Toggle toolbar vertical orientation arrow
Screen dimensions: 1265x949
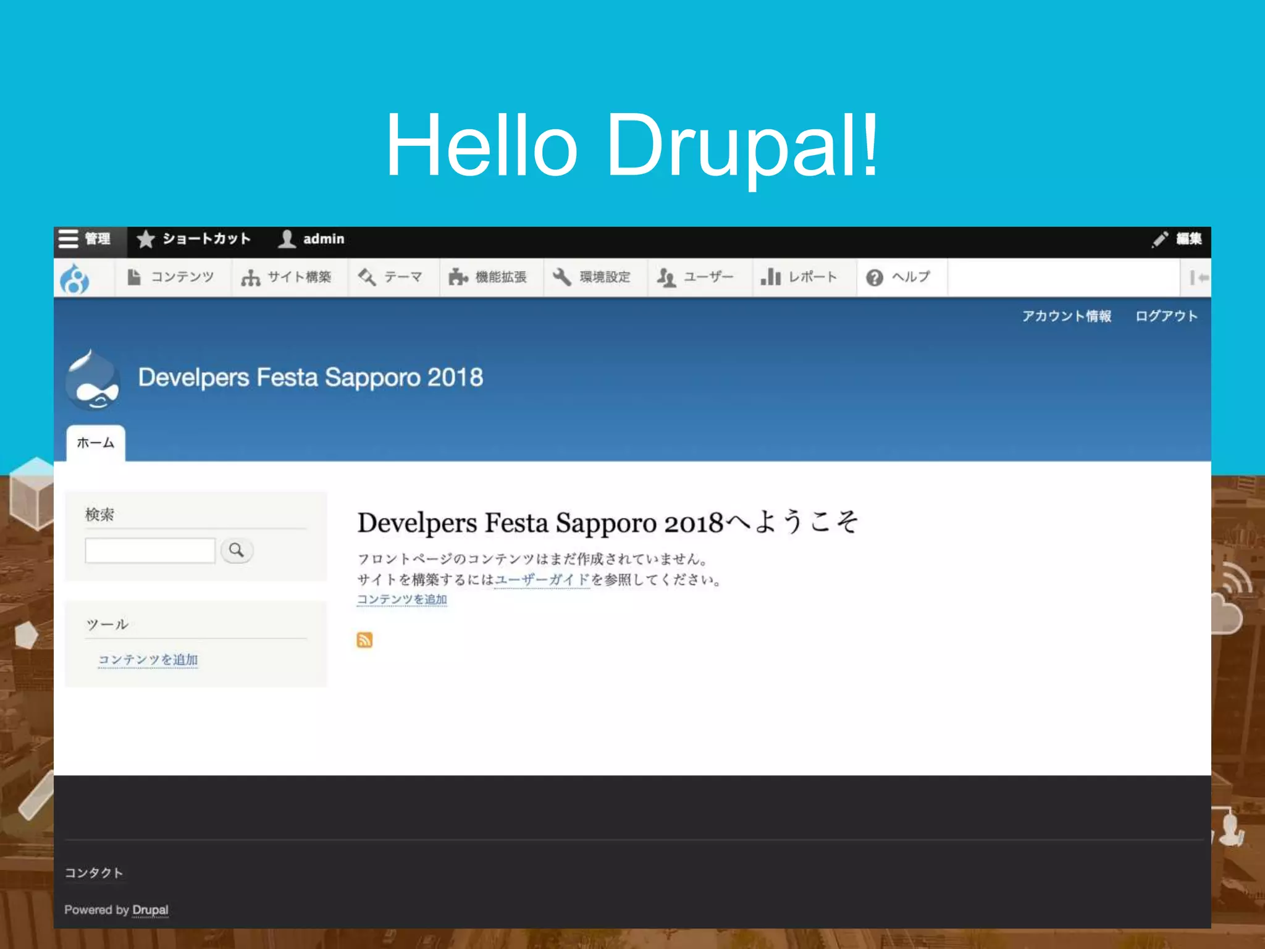(x=1196, y=278)
